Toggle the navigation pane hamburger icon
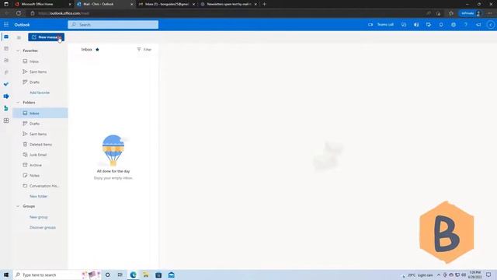This screenshot has height=280, width=497. pos(19,37)
